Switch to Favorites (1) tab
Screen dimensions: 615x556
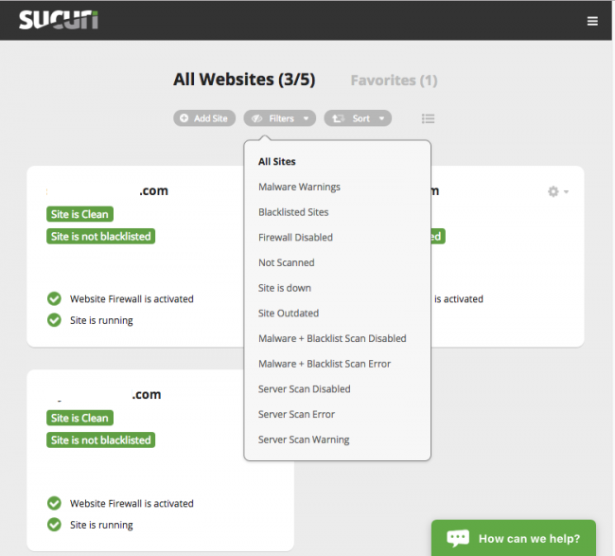click(394, 81)
